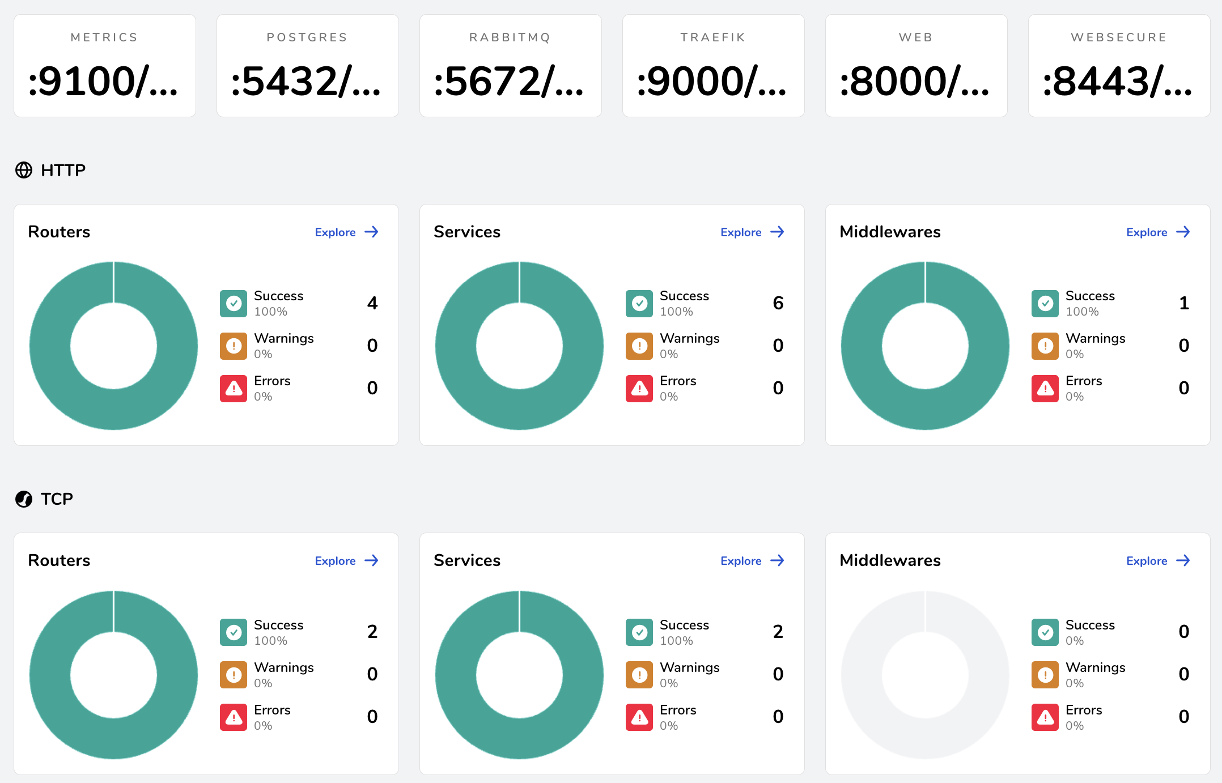
Task: Click the Success checkmark icon on HTTP Routers
Action: [x=233, y=304]
